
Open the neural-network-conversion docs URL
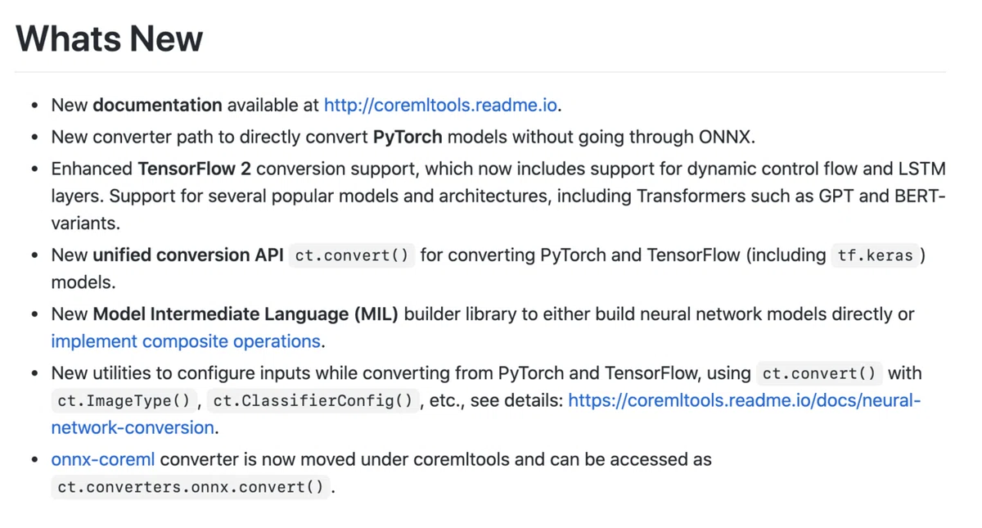[486, 414]
